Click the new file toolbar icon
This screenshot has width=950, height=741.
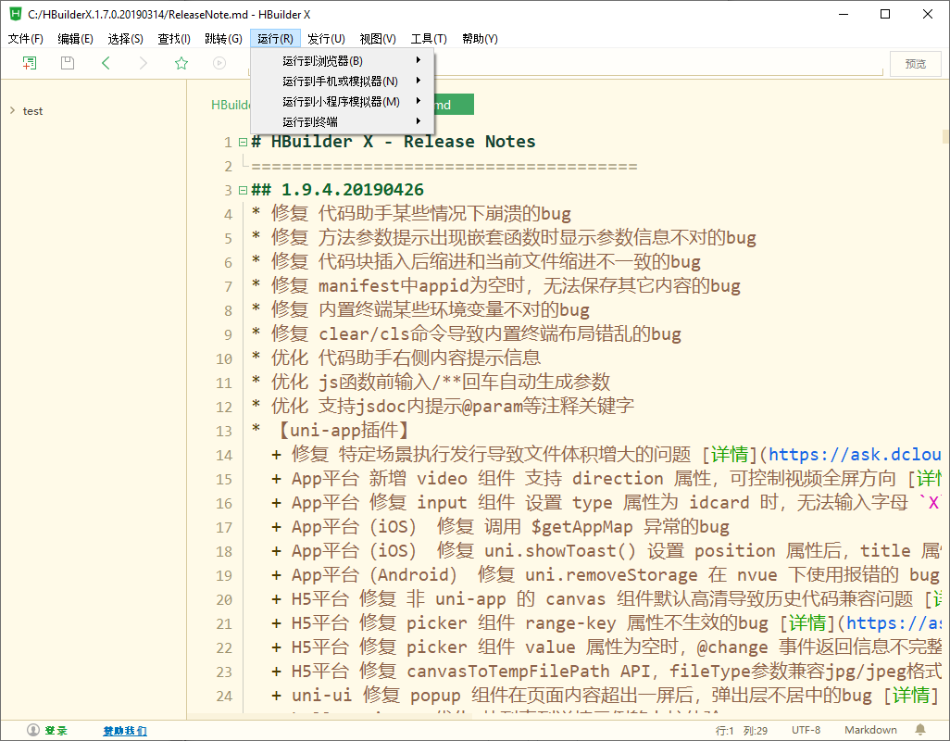[29, 63]
